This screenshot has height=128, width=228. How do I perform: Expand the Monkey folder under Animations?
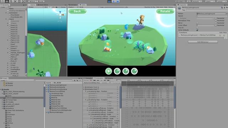(x=4, y=123)
